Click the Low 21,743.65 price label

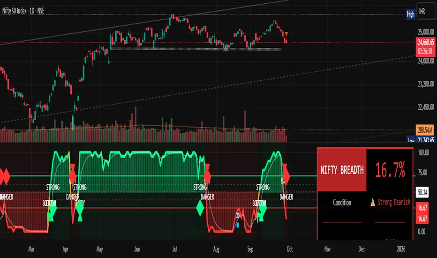[421, 139]
